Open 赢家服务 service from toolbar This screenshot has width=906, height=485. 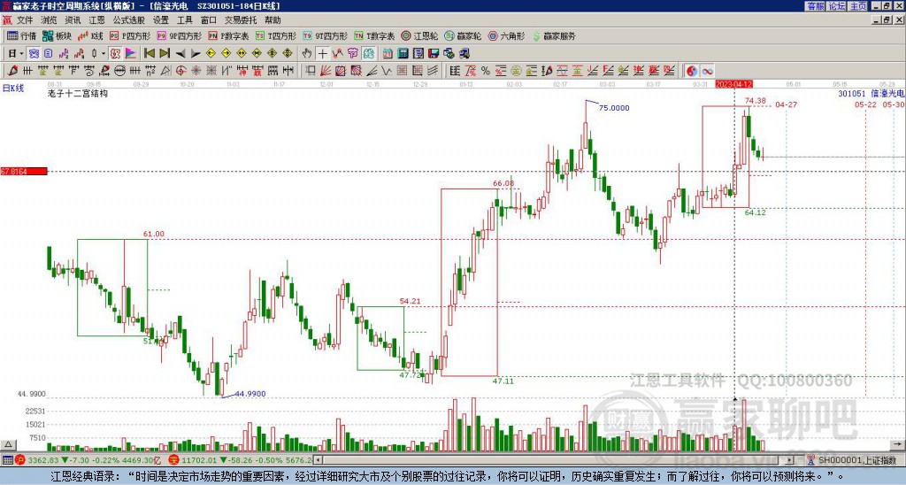tap(554, 35)
